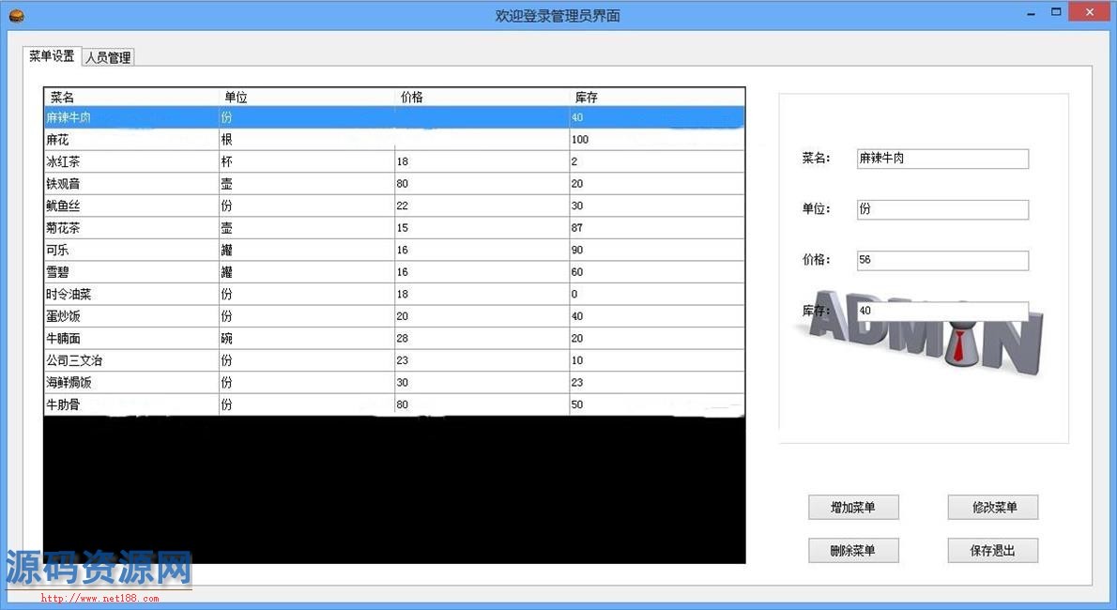1117x610 pixels.
Task: Click the 修改菜单 button
Action: click(x=992, y=508)
